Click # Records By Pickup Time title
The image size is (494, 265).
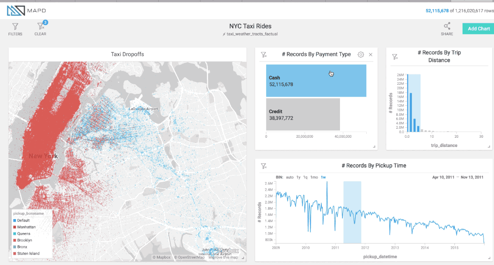pyautogui.click(x=374, y=165)
